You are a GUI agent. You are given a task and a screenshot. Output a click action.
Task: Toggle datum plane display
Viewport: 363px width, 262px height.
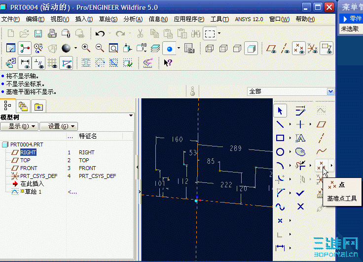(271, 49)
